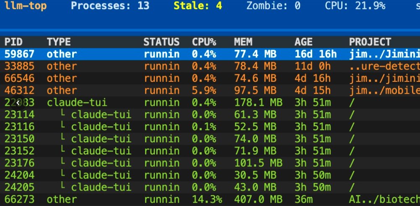Screen dimensions: 420x206
Task: Click the 178.1 MB memory value
Action: pos(258,103)
